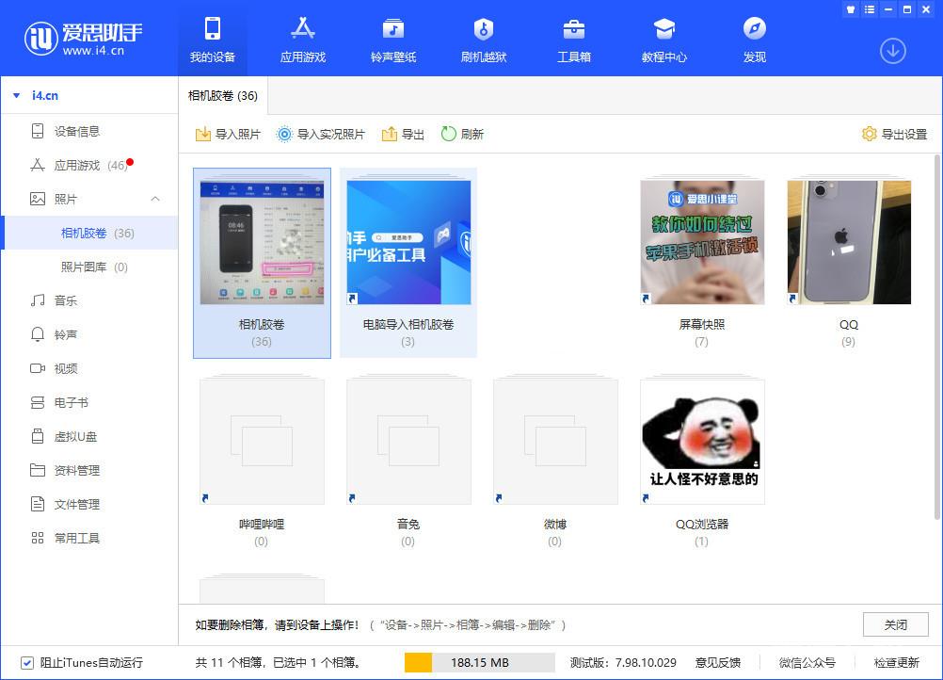
Task: Click the circular download icon top right
Action: 892,51
